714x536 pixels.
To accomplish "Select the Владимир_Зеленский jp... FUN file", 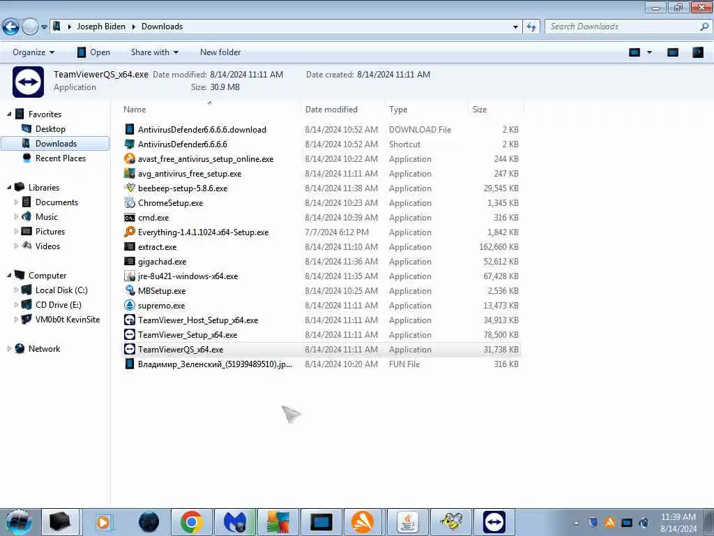I will (x=215, y=364).
